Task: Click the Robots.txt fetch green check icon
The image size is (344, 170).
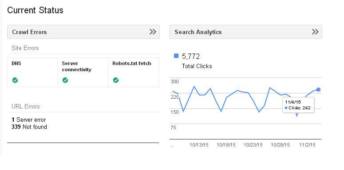Action: point(116,80)
